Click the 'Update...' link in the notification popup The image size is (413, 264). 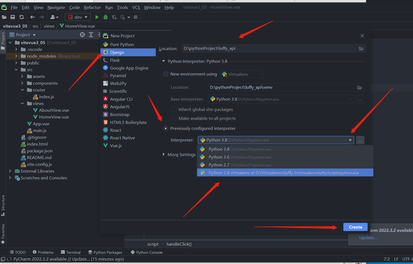tap(368, 237)
